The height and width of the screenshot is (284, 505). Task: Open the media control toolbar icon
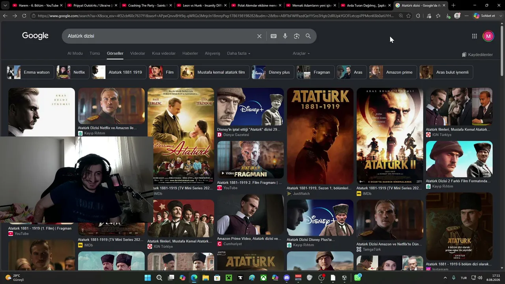point(429,16)
